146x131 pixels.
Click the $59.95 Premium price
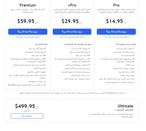tap(26, 21)
